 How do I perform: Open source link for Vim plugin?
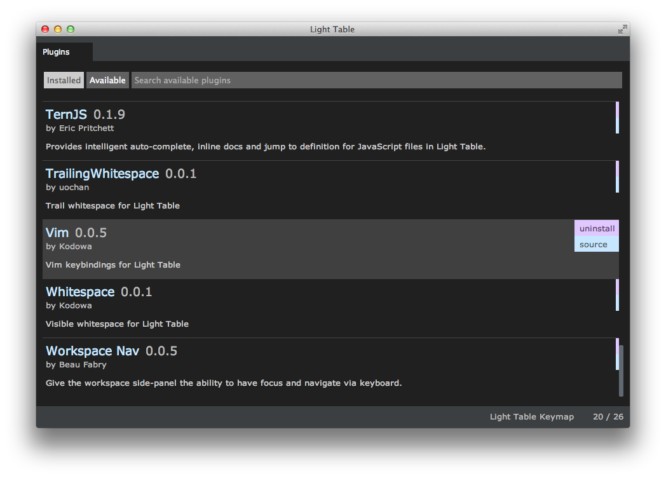596,244
